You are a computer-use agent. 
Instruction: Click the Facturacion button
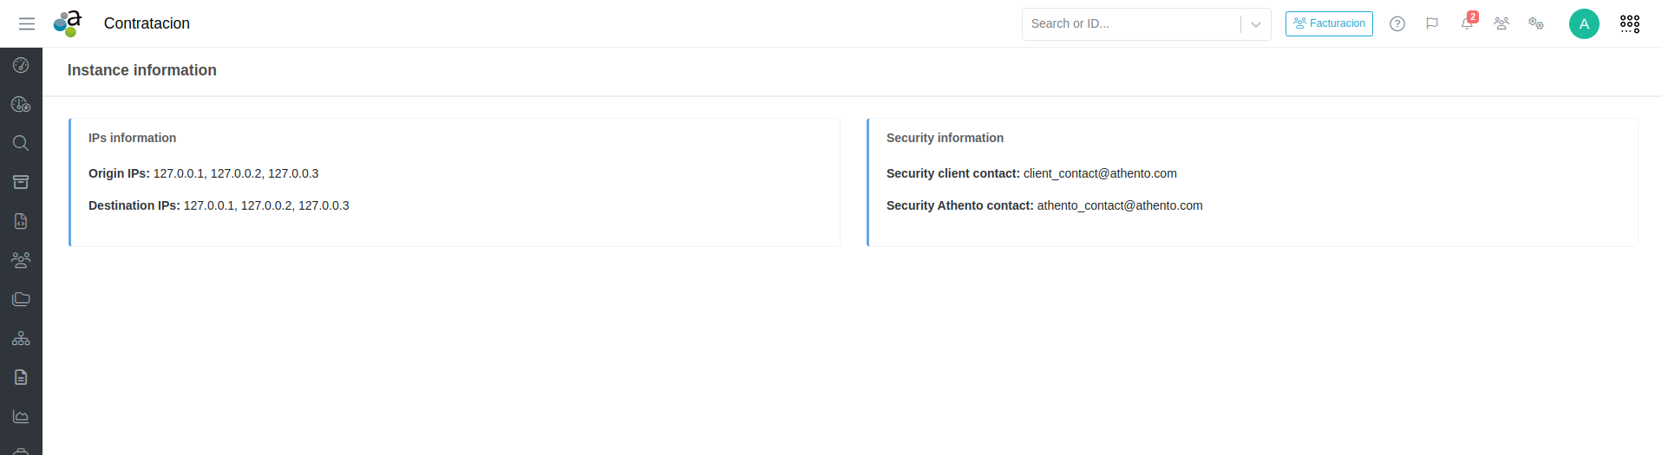(x=1329, y=23)
